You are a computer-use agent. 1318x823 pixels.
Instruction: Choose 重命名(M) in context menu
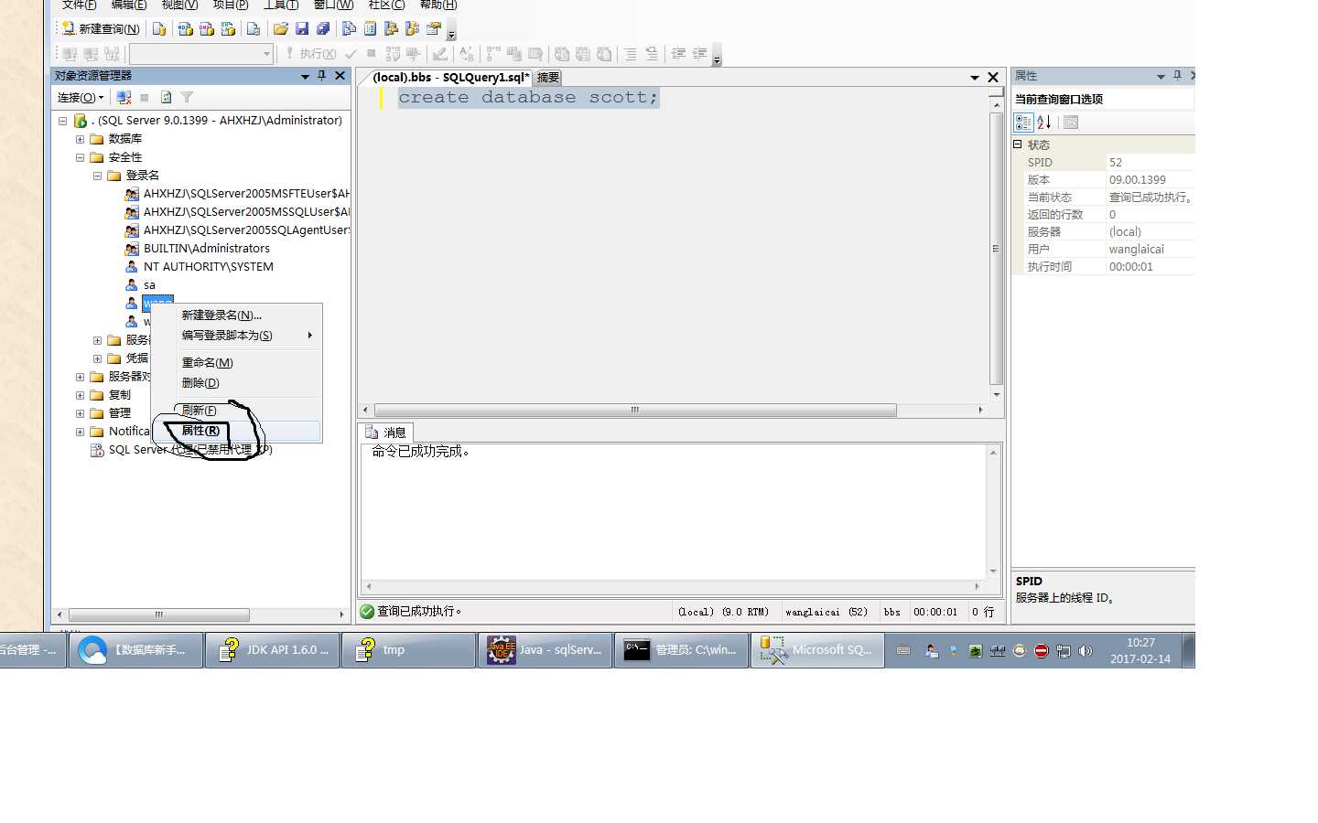tap(236, 363)
